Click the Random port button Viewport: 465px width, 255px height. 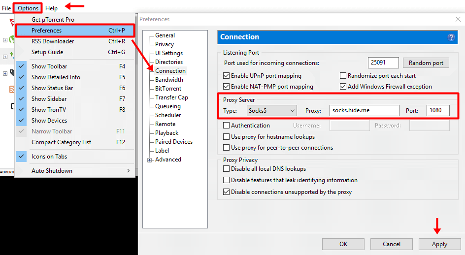pyautogui.click(x=426, y=63)
